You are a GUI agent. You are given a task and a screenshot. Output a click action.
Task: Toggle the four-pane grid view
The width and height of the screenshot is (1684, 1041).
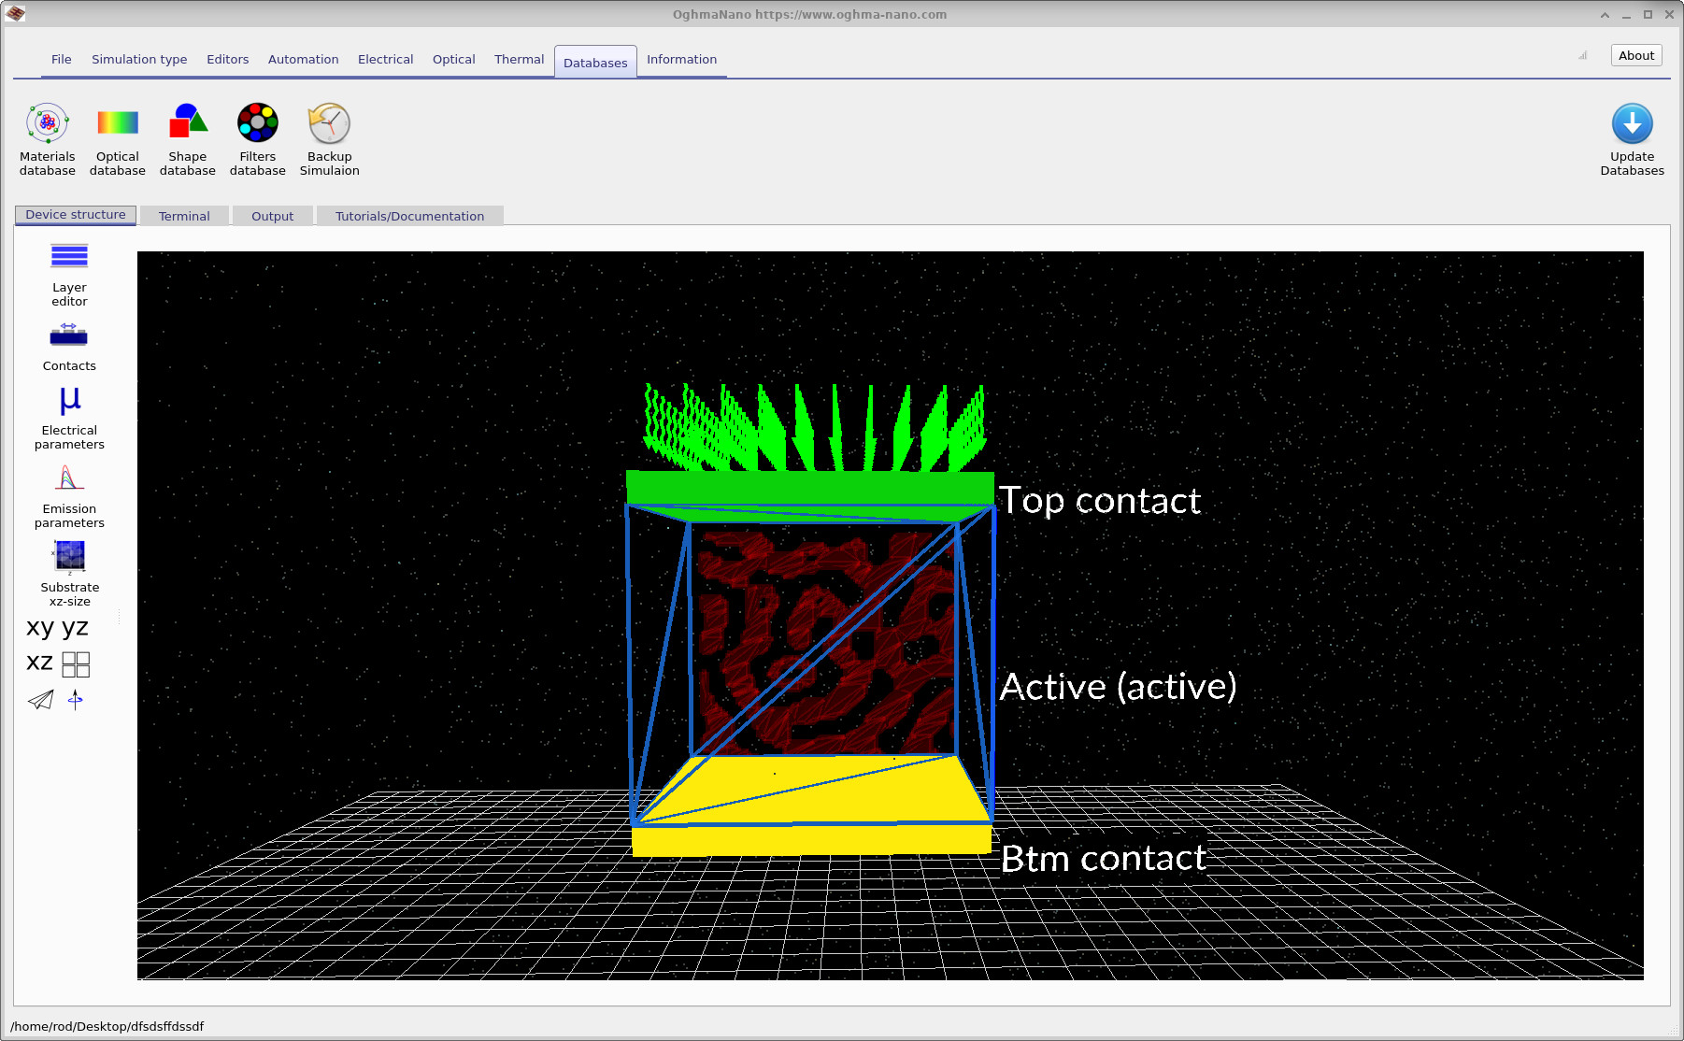pyautogui.click(x=77, y=663)
